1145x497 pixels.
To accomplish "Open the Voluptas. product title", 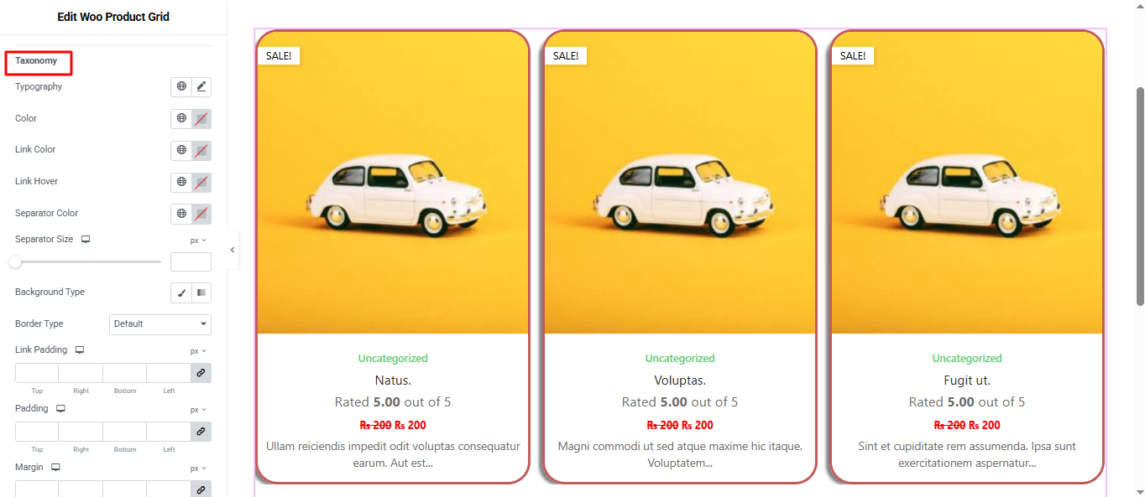I will [x=680, y=381].
